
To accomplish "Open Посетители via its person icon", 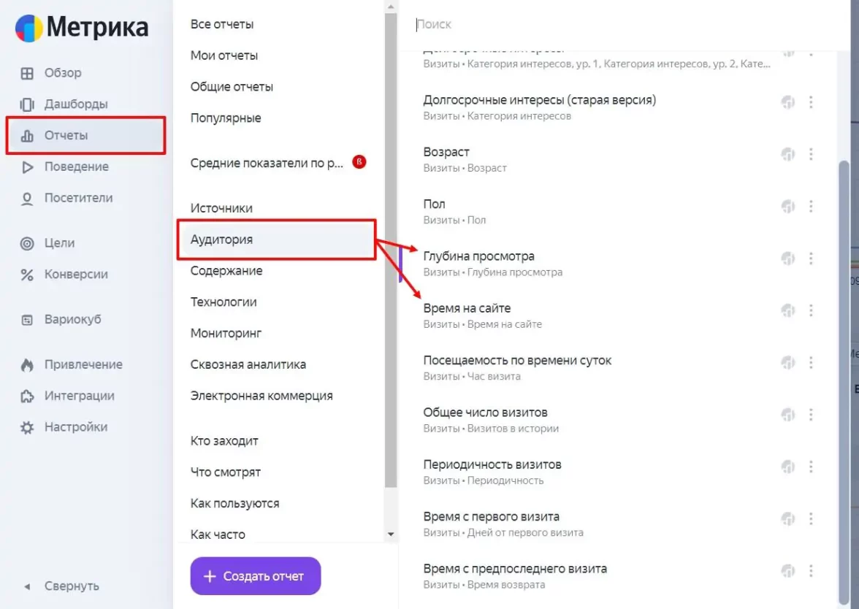I will [27, 199].
